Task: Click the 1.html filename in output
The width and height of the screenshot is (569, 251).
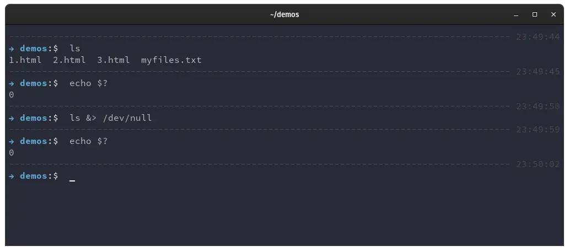Action: point(25,60)
